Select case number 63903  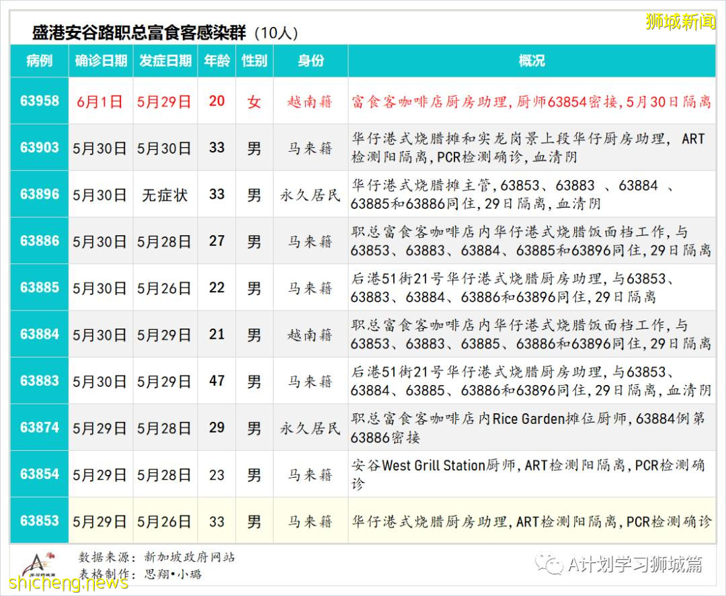tap(38, 148)
